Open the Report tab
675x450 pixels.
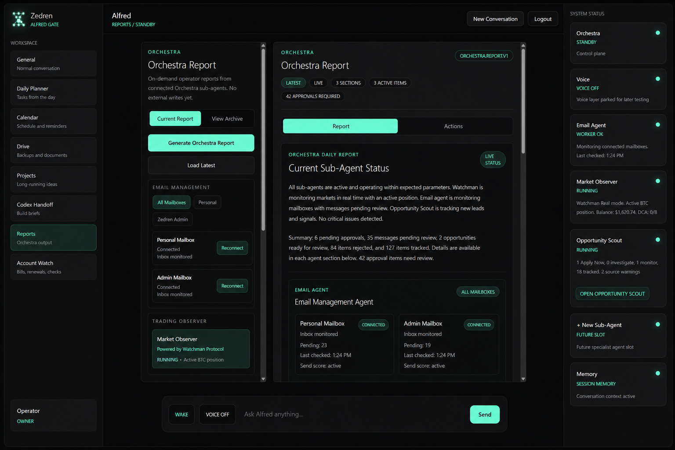(341, 126)
